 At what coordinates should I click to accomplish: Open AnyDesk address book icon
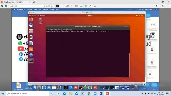point(163,6)
